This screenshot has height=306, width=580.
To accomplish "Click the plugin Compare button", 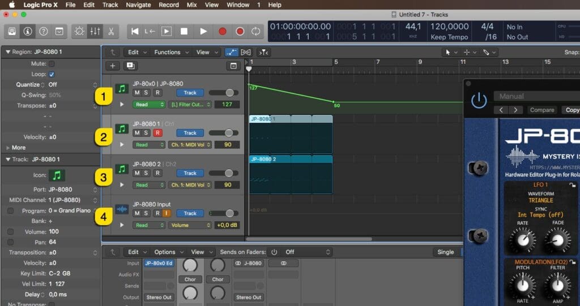I will [x=542, y=110].
